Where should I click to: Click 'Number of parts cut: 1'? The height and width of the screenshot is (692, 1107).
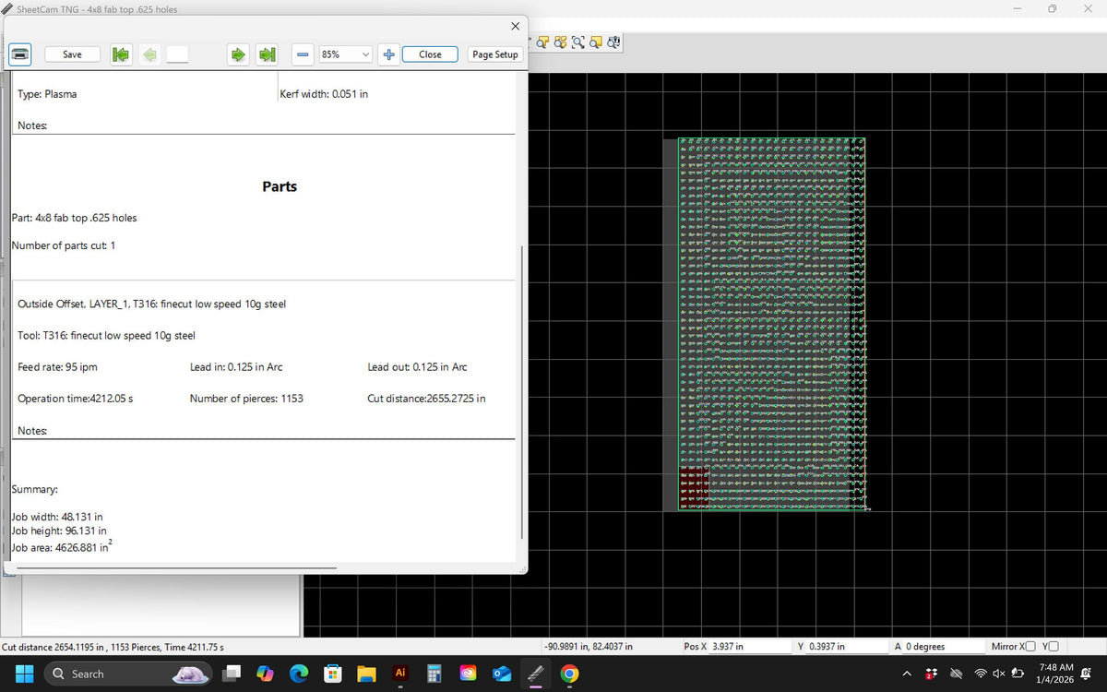(64, 245)
